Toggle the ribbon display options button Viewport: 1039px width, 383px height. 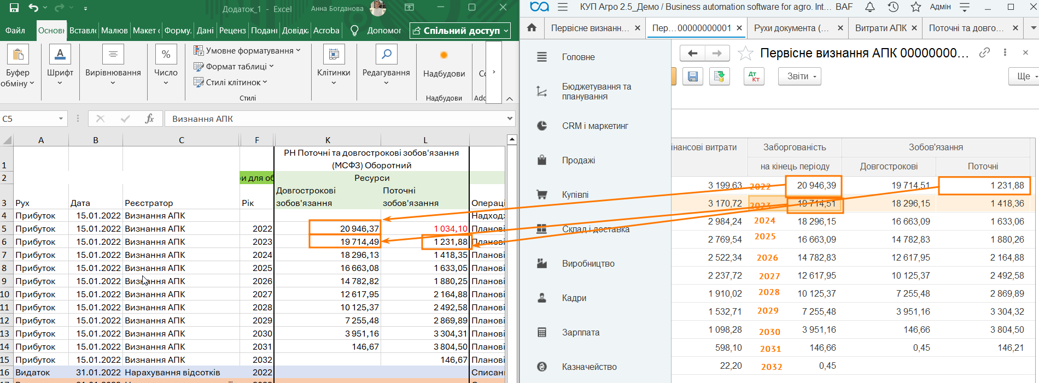409,8
